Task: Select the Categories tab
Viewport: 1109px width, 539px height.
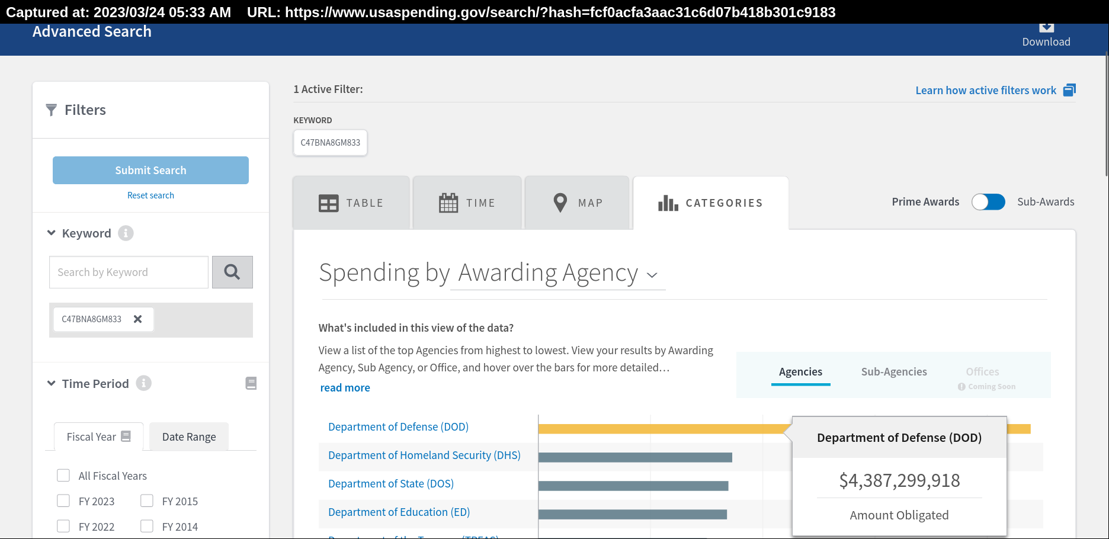Action: click(711, 203)
